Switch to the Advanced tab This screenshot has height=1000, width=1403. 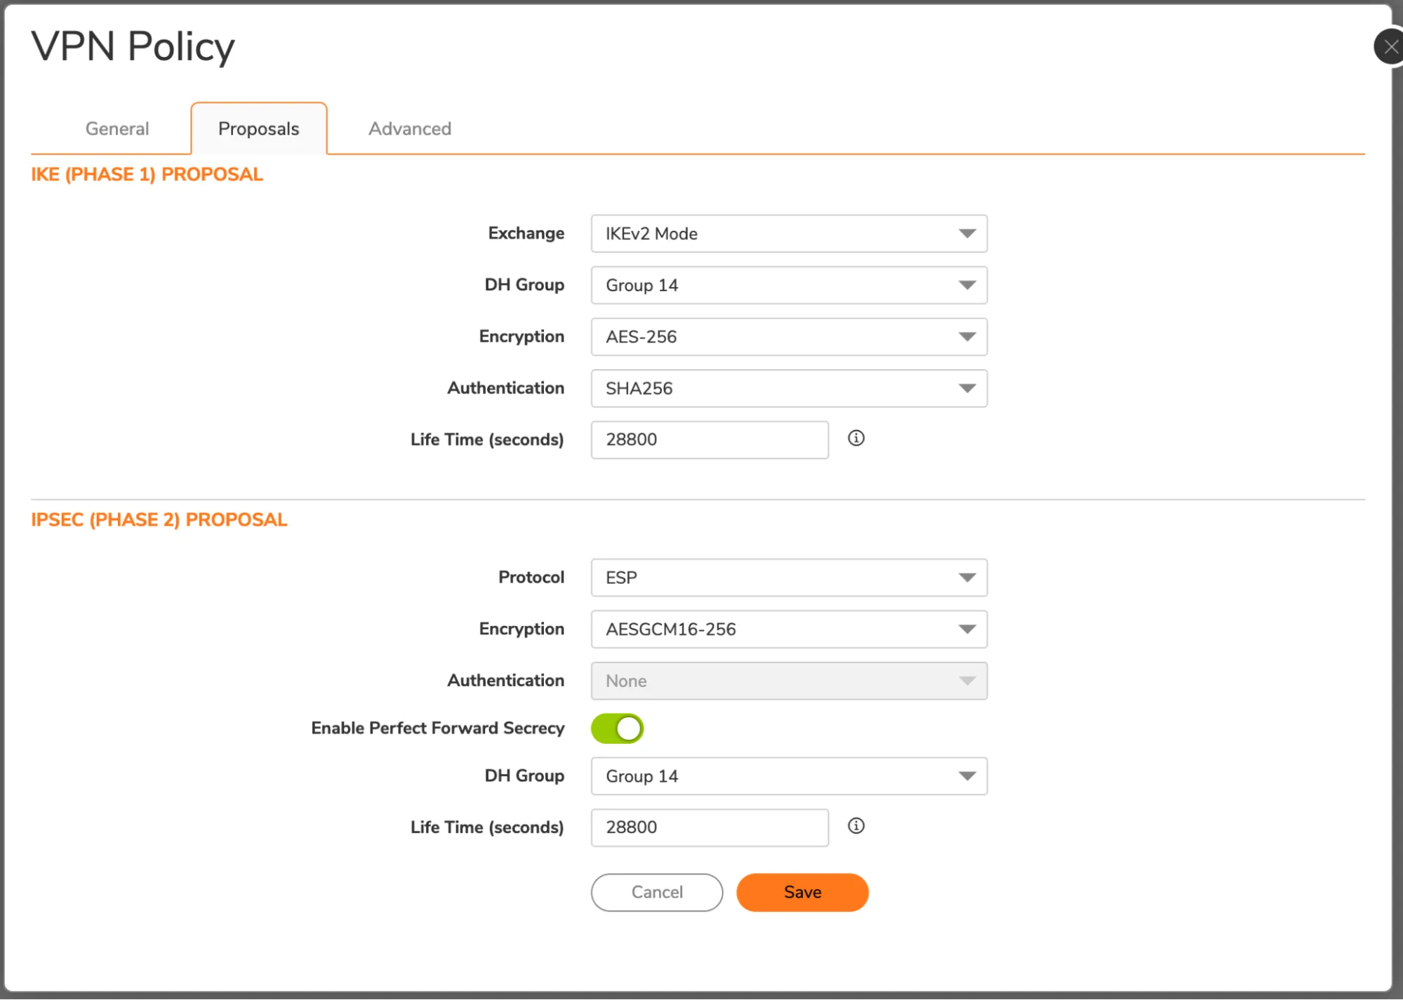pos(409,128)
